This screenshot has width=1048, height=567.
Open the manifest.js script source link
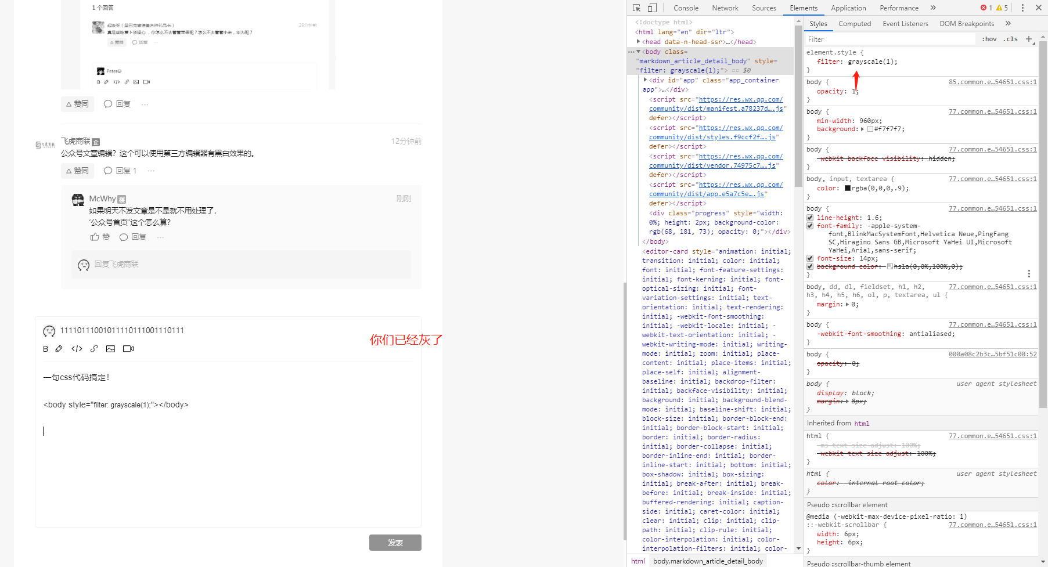[716, 104]
